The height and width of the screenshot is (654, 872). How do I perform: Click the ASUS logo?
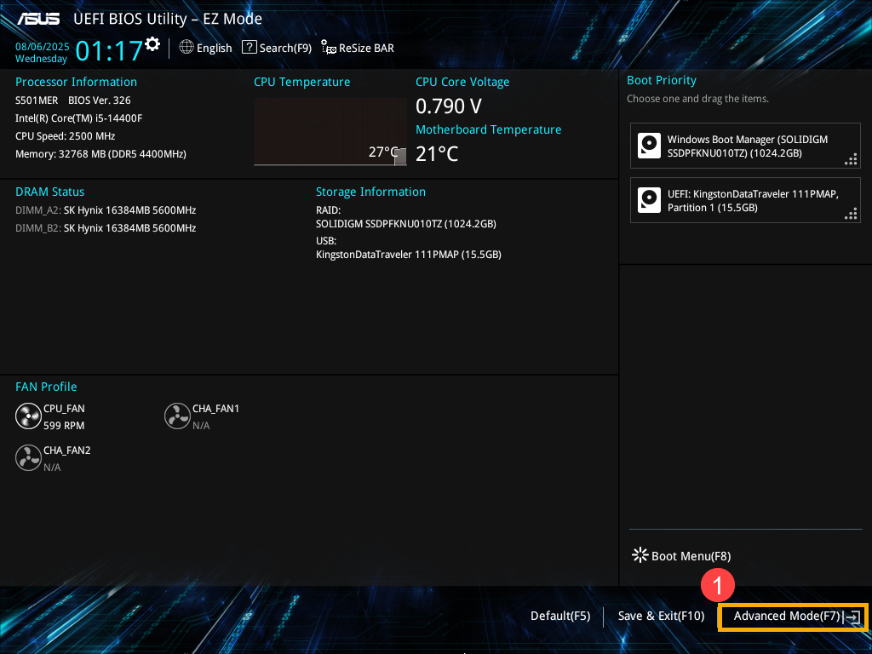pyautogui.click(x=37, y=19)
